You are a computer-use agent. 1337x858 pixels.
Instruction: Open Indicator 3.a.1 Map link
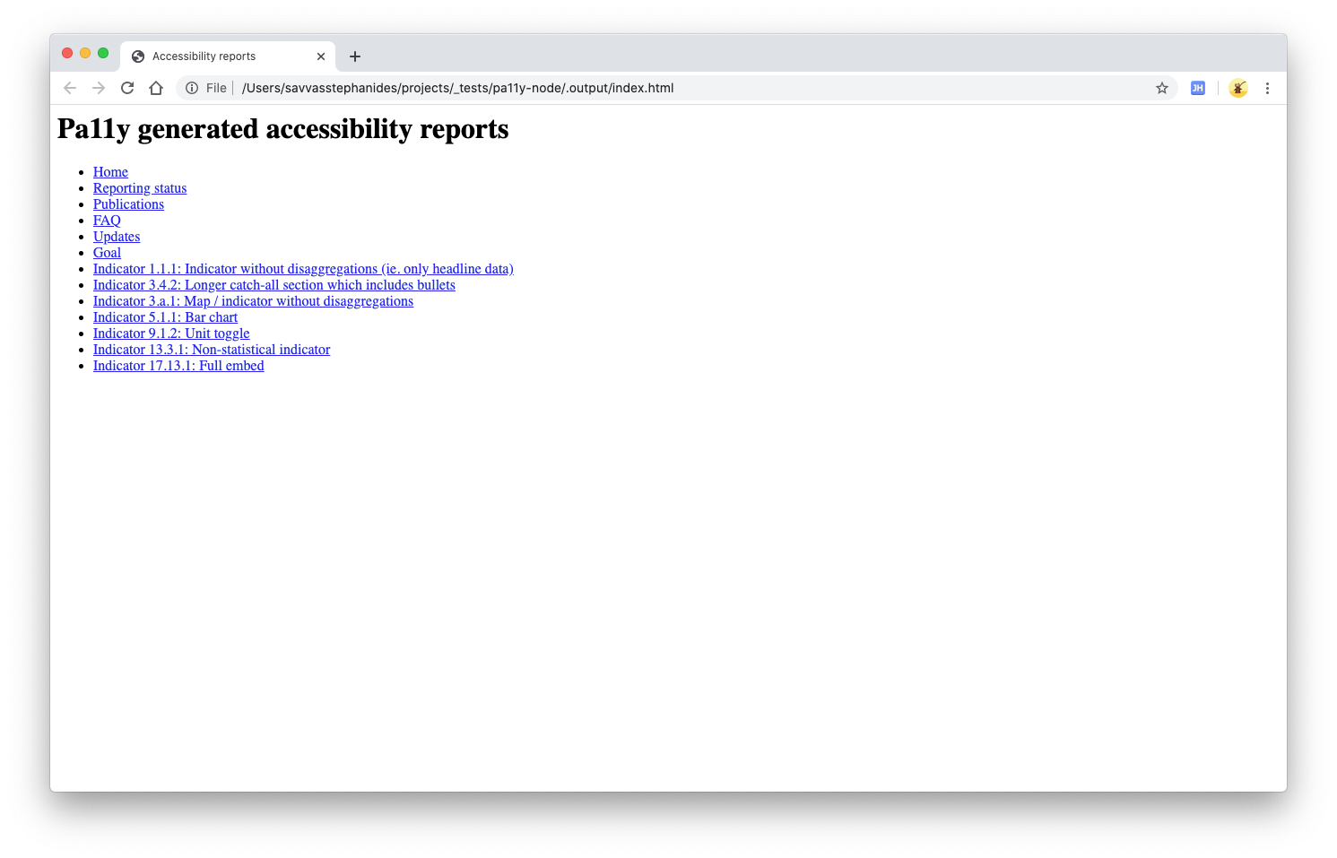point(253,301)
